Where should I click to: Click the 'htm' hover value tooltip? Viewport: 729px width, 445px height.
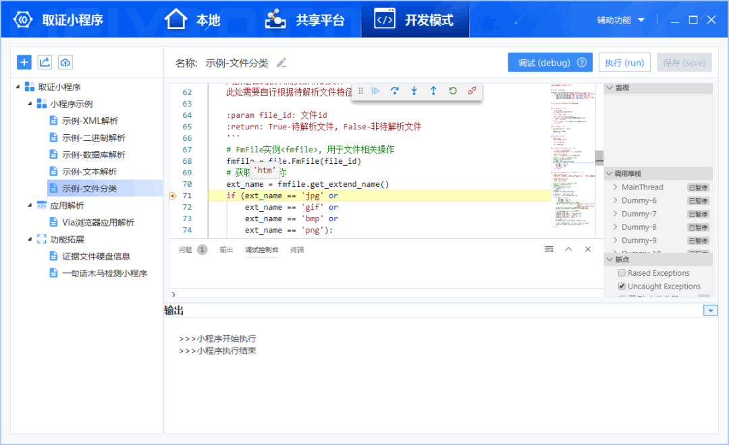265,171
